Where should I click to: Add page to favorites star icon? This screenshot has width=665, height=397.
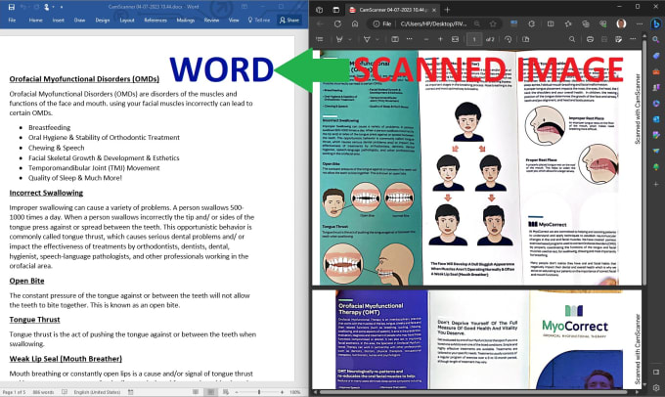pos(493,24)
